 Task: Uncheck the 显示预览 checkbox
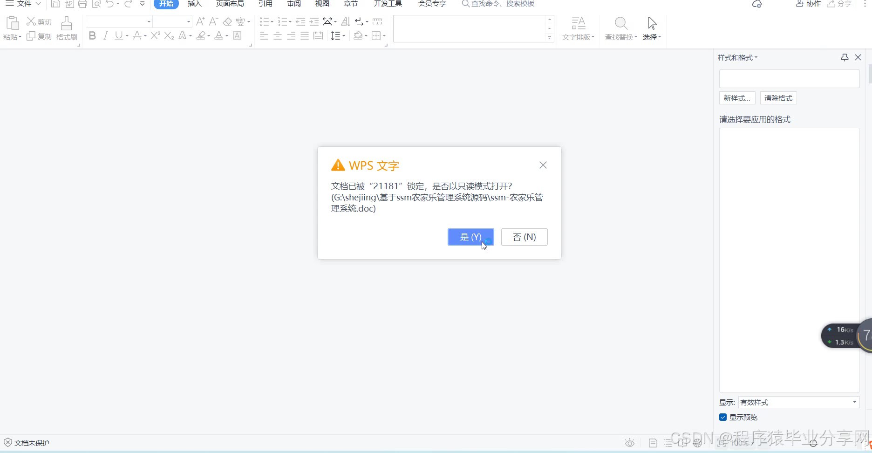pos(723,417)
